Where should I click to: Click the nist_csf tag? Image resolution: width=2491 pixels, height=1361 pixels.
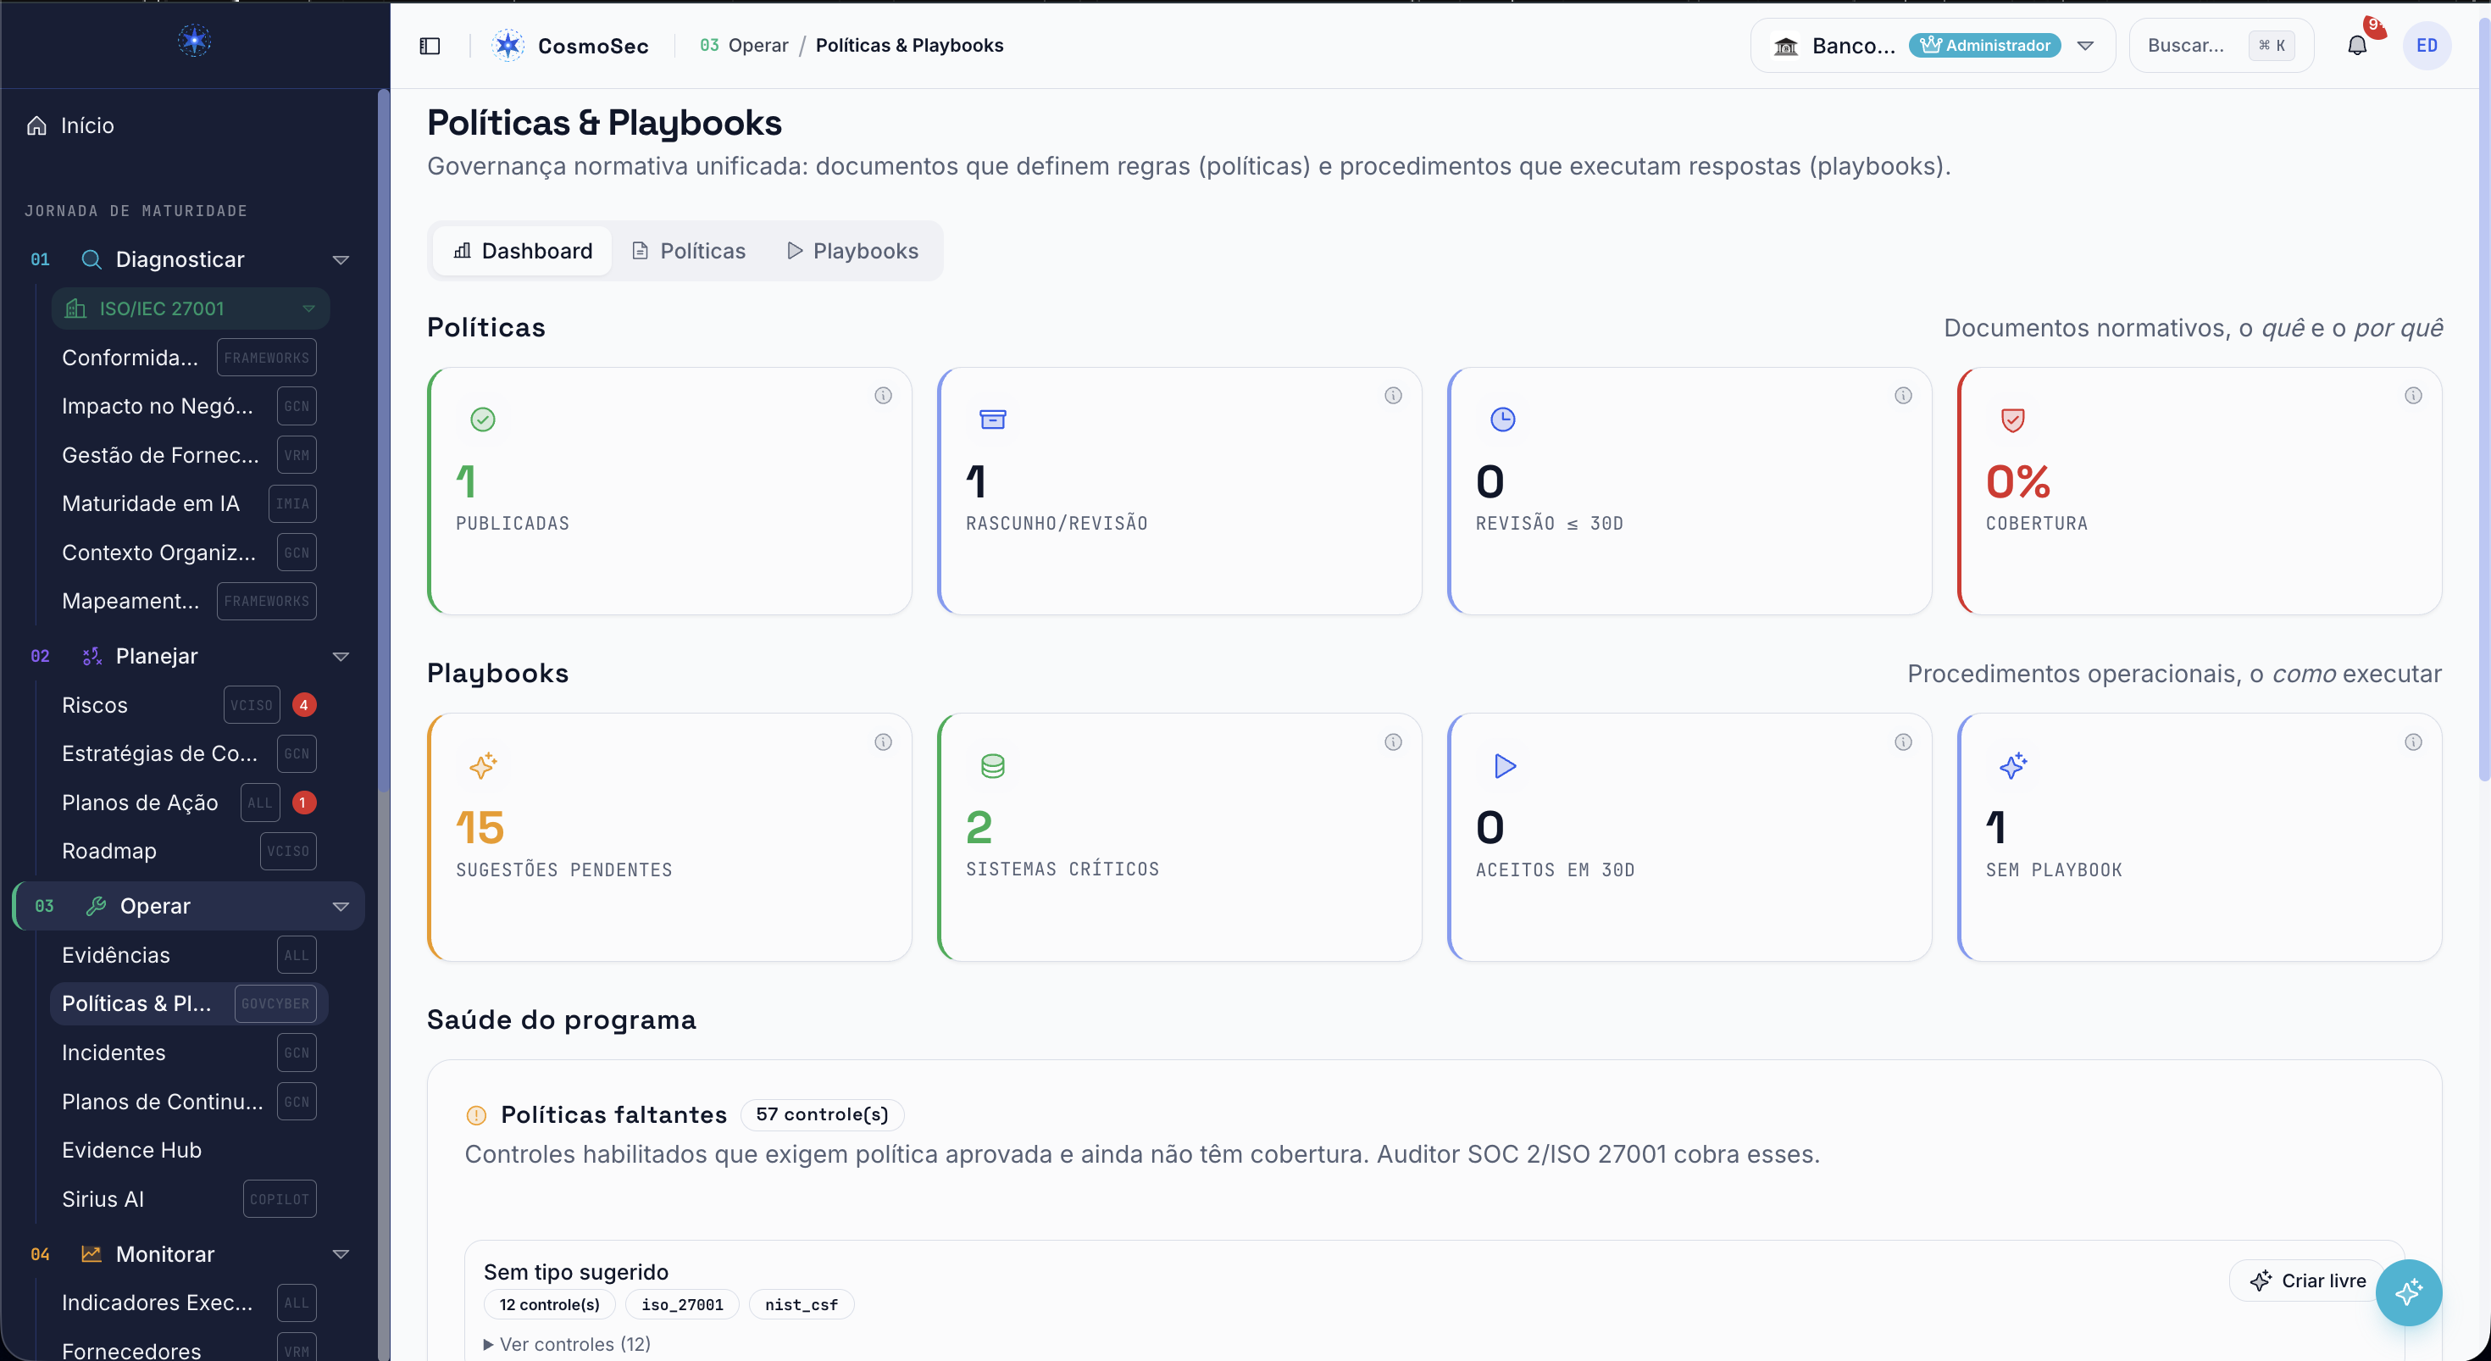coord(801,1305)
